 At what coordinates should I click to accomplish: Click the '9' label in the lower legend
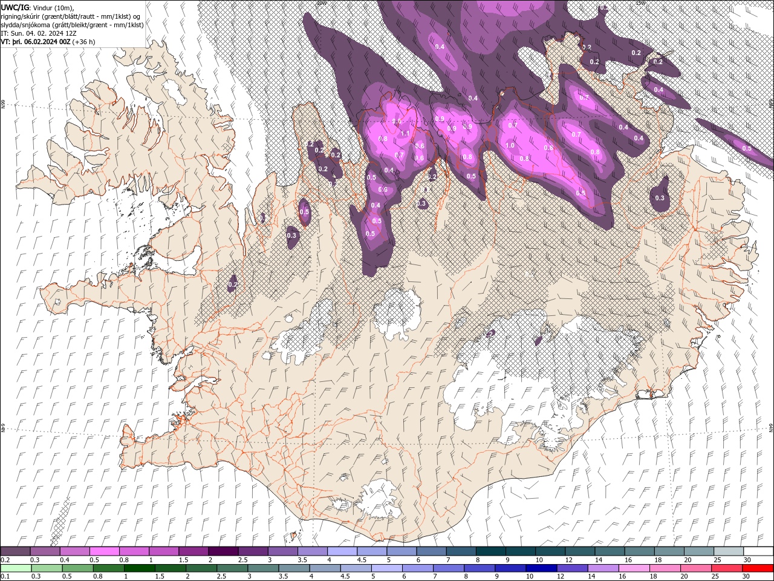pyautogui.click(x=496, y=576)
